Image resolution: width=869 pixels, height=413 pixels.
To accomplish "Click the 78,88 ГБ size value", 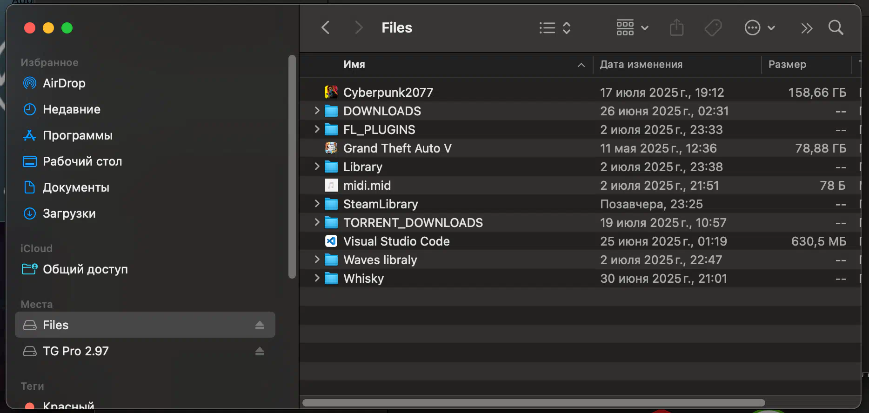I will point(821,148).
